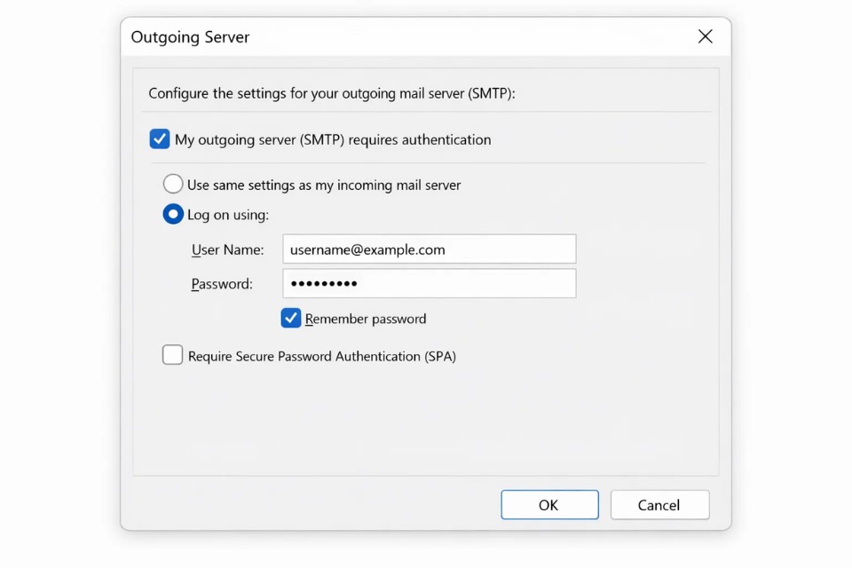Screen dimensions: 852x568
Task: Uncheck outgoing server requires authentication
Action: click(160, 139)
